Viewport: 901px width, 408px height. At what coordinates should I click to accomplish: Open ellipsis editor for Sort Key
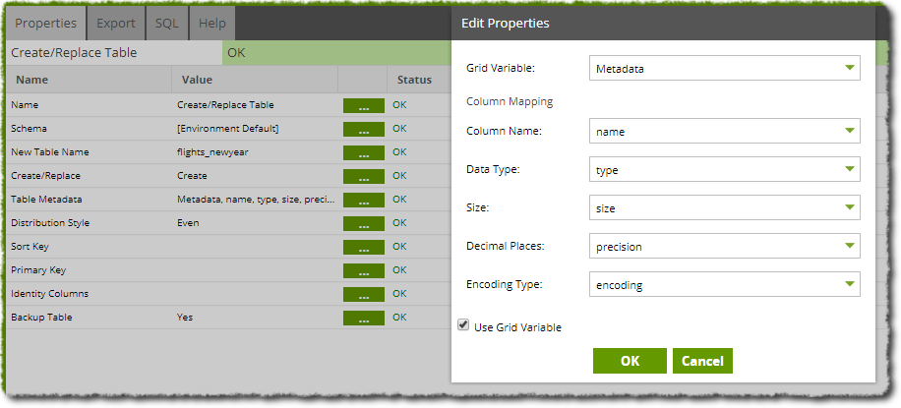[364, 247]
